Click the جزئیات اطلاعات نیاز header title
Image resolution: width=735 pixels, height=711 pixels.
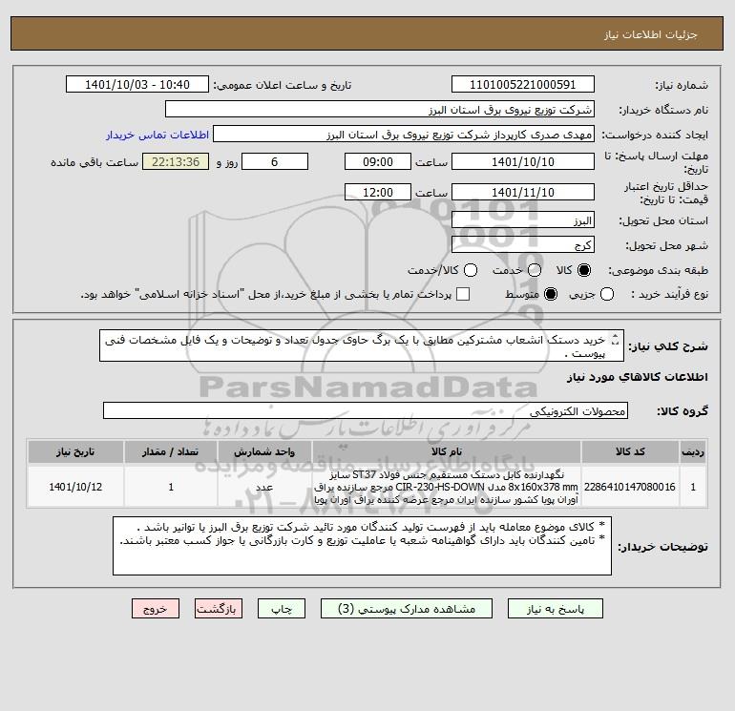click(x=651, y=34)
